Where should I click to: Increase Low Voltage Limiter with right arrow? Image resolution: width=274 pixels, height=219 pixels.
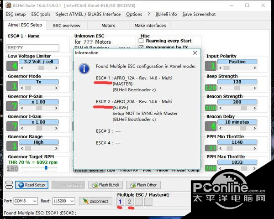click(56, 68)
